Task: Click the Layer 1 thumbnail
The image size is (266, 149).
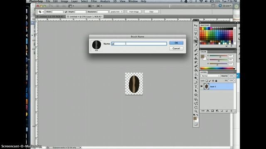Action: click(206, 87)
